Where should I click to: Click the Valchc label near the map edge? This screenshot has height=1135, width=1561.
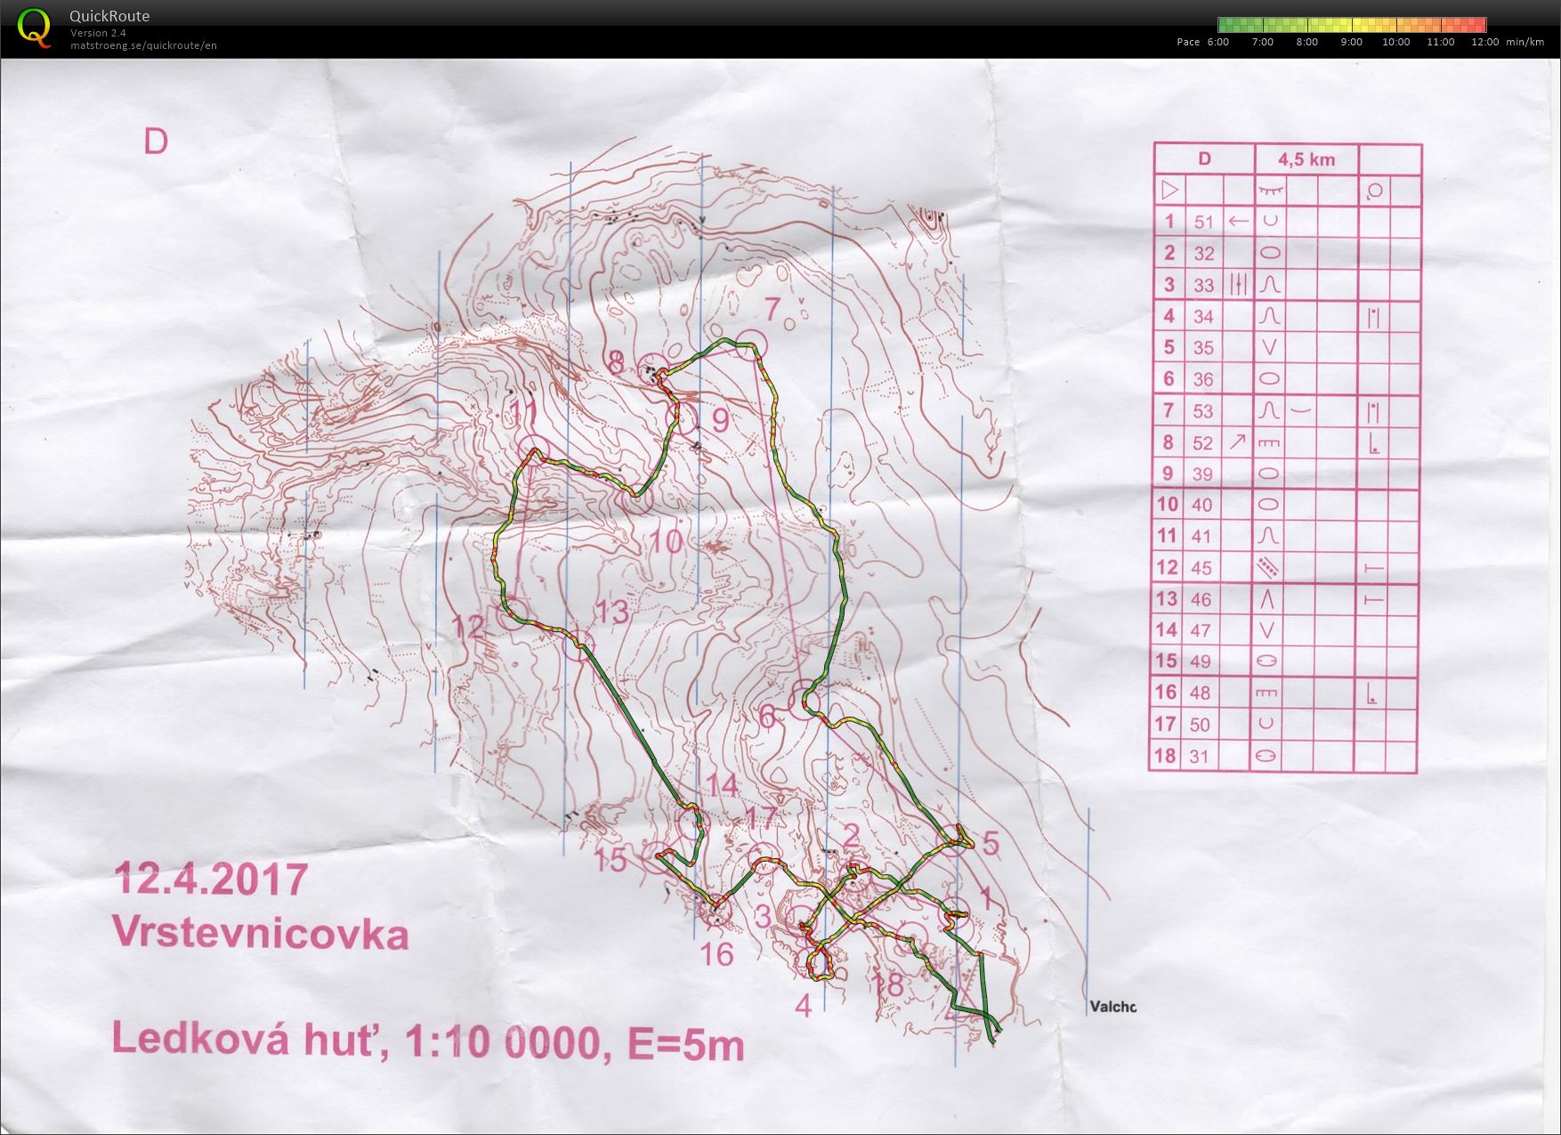coord(1113,1008)
